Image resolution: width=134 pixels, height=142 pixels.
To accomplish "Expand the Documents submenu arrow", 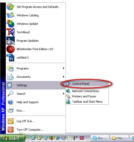I will click(x=64, y=77).
